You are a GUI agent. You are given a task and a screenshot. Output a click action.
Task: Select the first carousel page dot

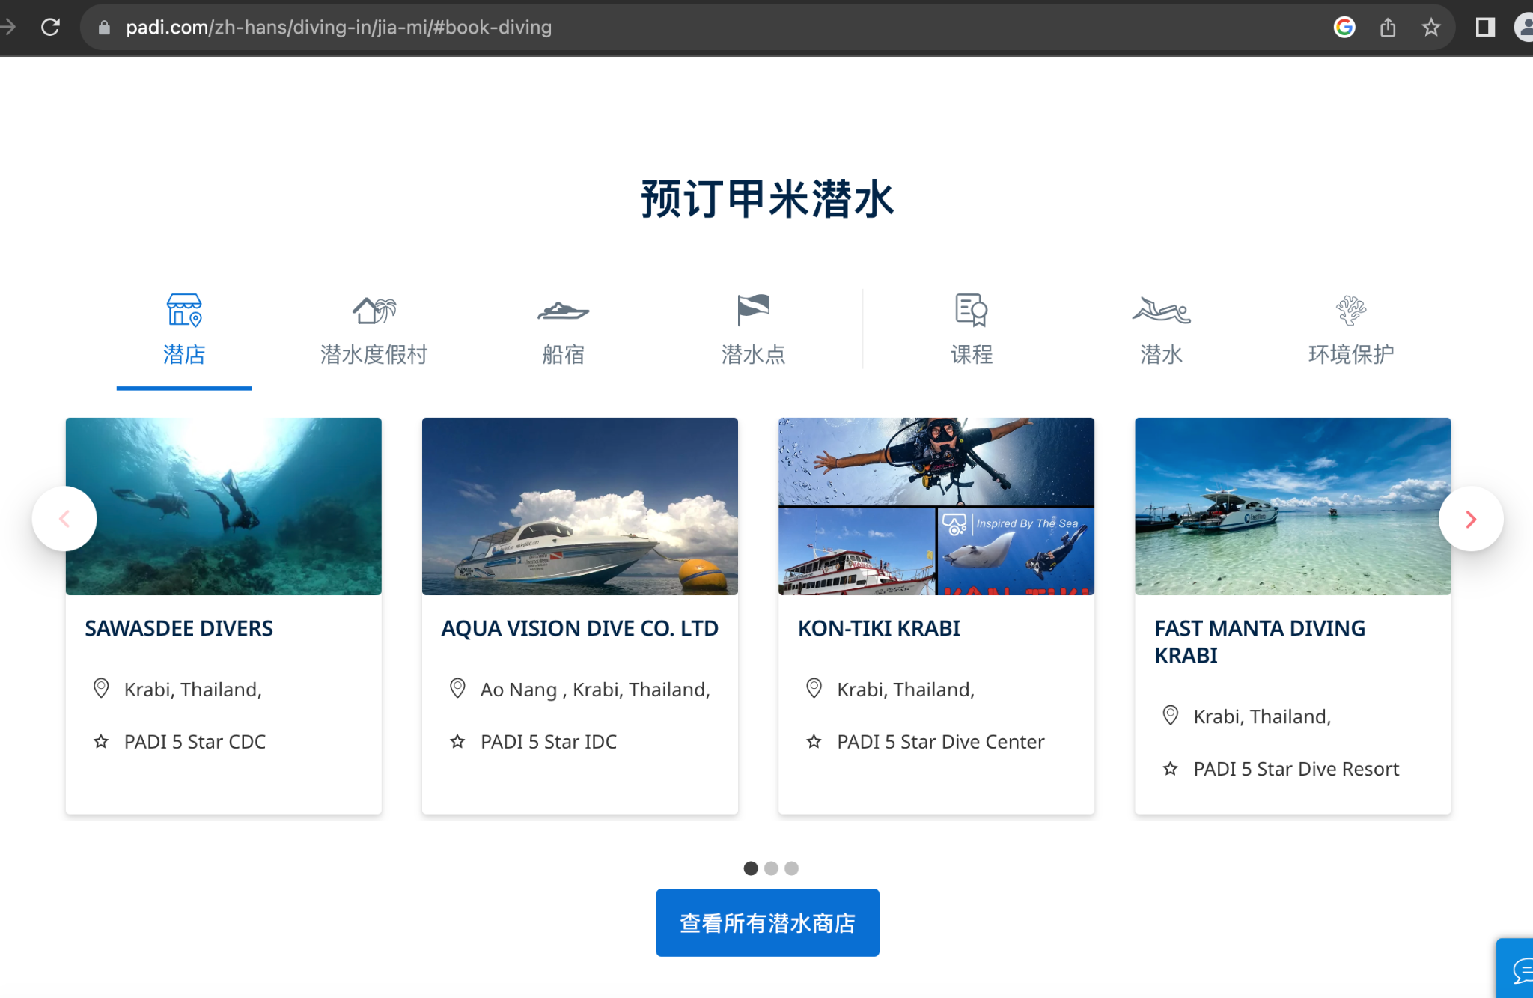click(x=751, y=868)
